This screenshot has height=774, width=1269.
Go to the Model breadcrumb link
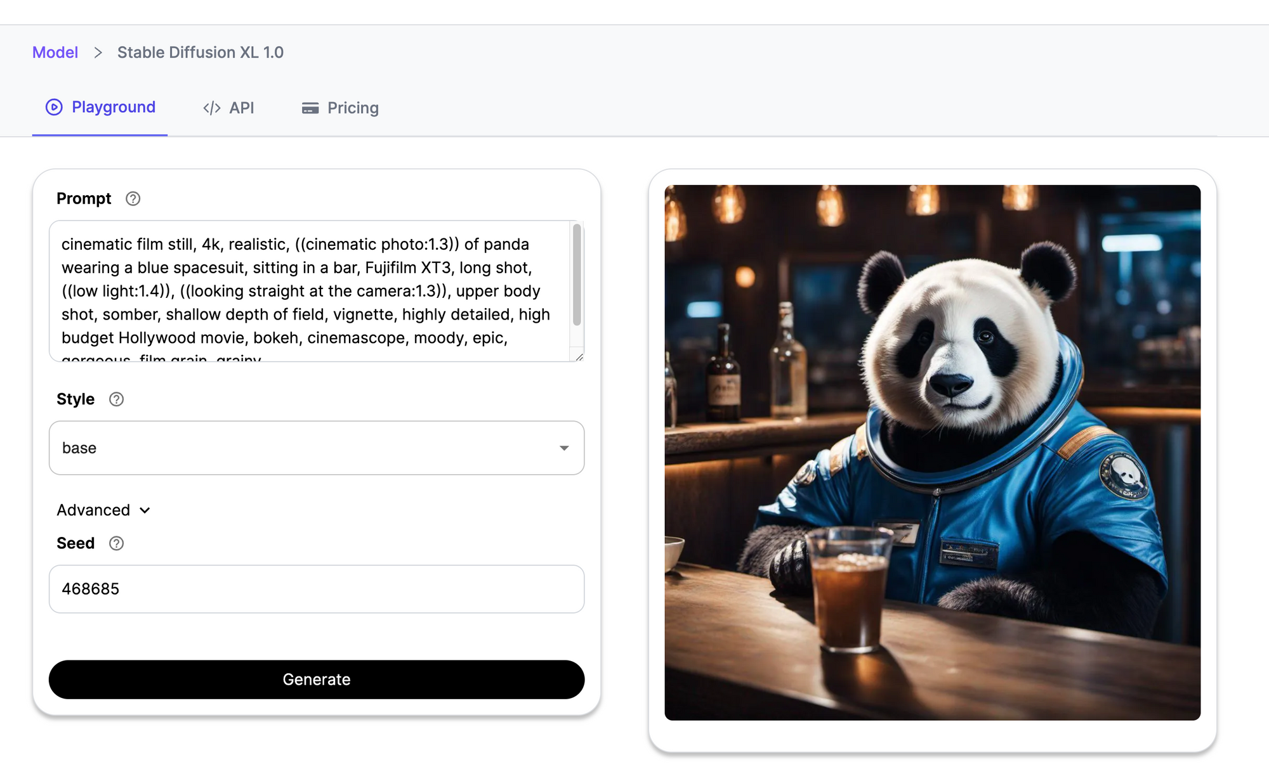point(55,53)
